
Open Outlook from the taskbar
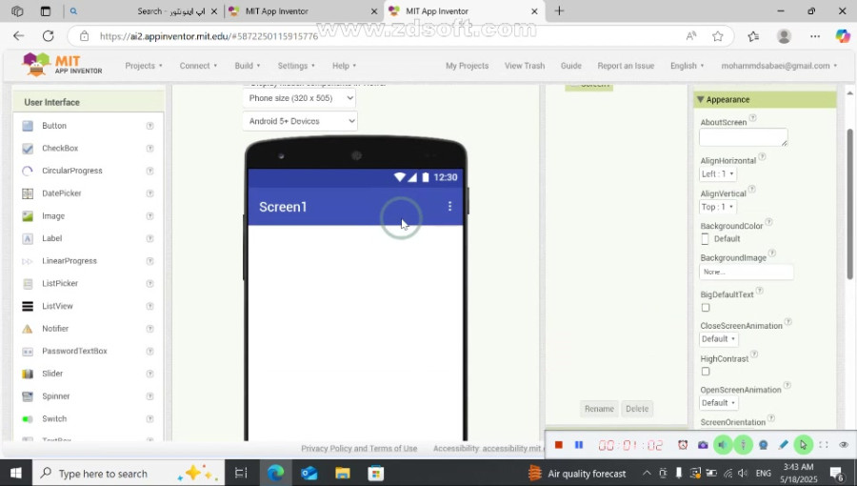click(309, 473)
